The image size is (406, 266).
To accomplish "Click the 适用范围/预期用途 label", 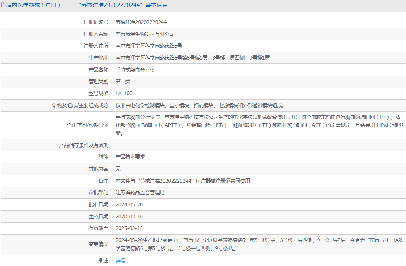I will point(87,125).
